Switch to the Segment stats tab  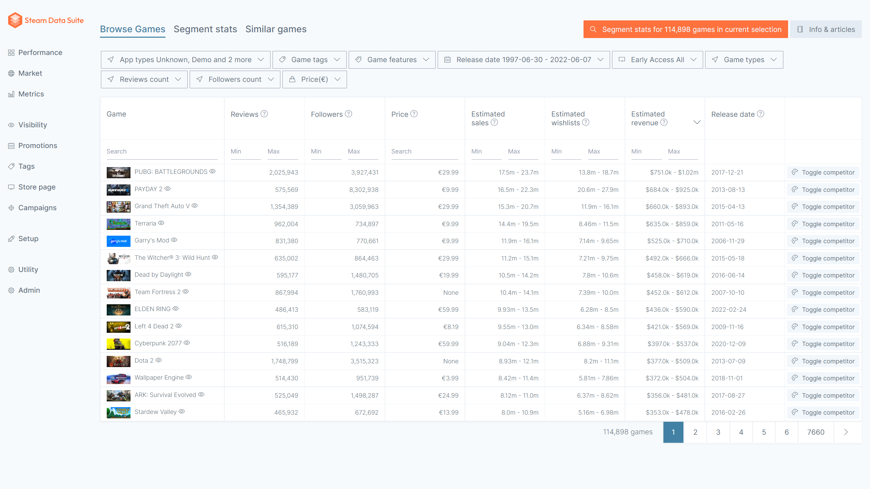pyautogui.click(x=205, y=29)
